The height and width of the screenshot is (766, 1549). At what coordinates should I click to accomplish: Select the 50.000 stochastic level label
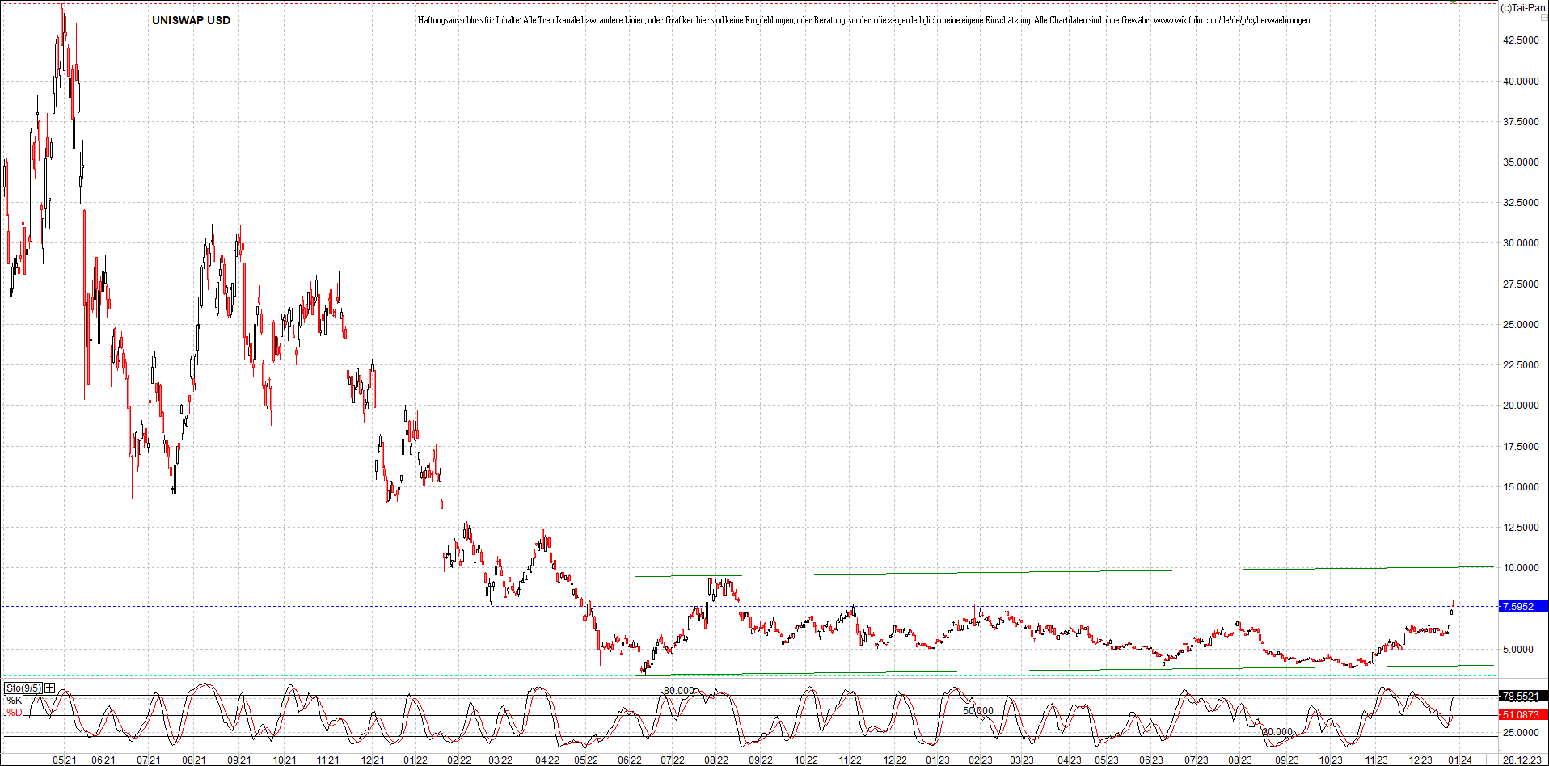click(x=978, y=711)
